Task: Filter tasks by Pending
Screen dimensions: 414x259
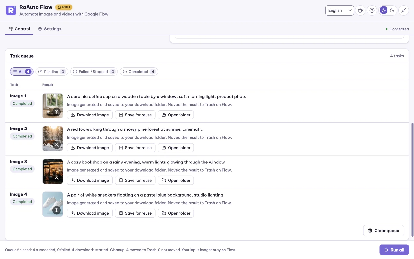Action: [x=52, y=72]
